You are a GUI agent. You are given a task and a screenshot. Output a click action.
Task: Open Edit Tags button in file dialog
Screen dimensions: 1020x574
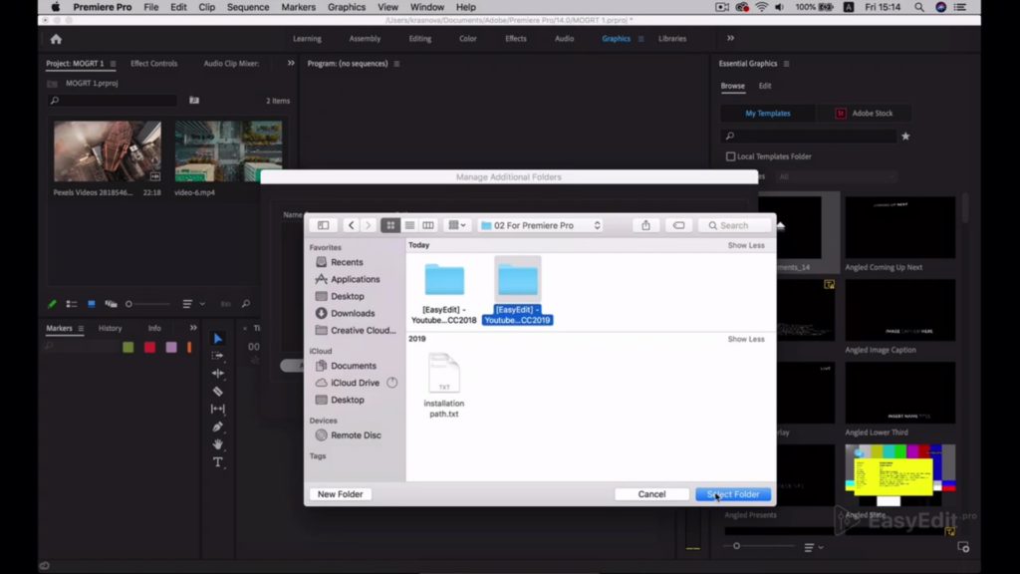tap(678, 225)
